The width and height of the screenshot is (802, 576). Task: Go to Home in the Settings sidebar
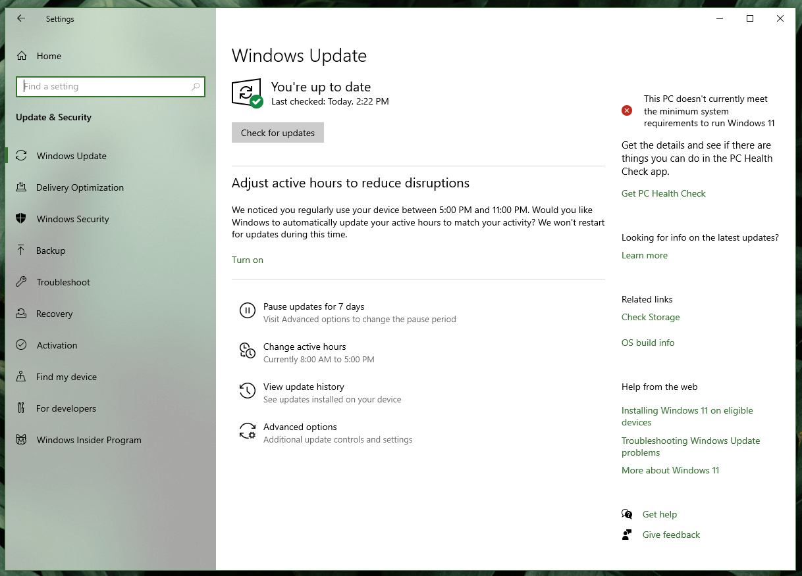[x=49, y=56]
